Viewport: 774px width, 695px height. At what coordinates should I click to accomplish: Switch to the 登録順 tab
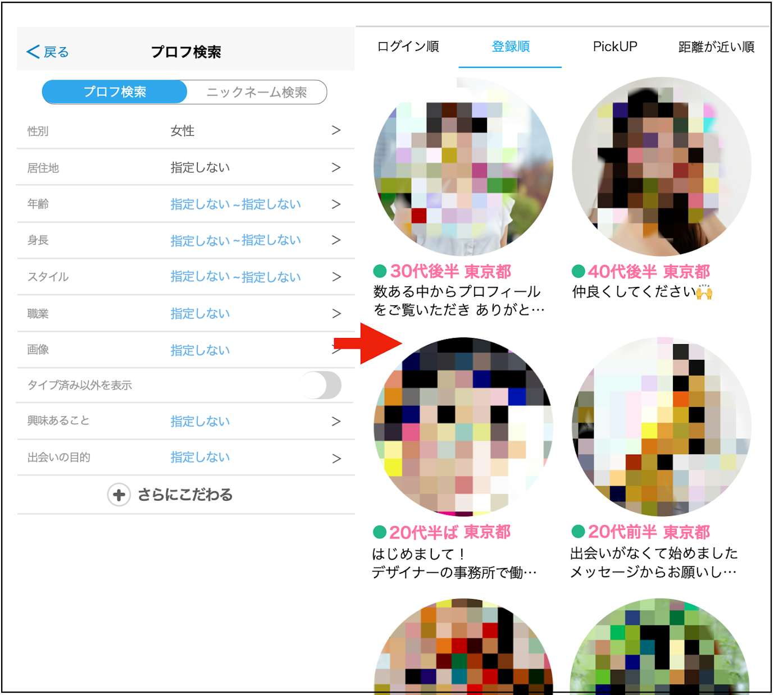pos(511,47)
